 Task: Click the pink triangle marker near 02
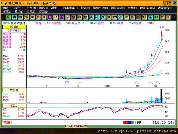point(136,83)
